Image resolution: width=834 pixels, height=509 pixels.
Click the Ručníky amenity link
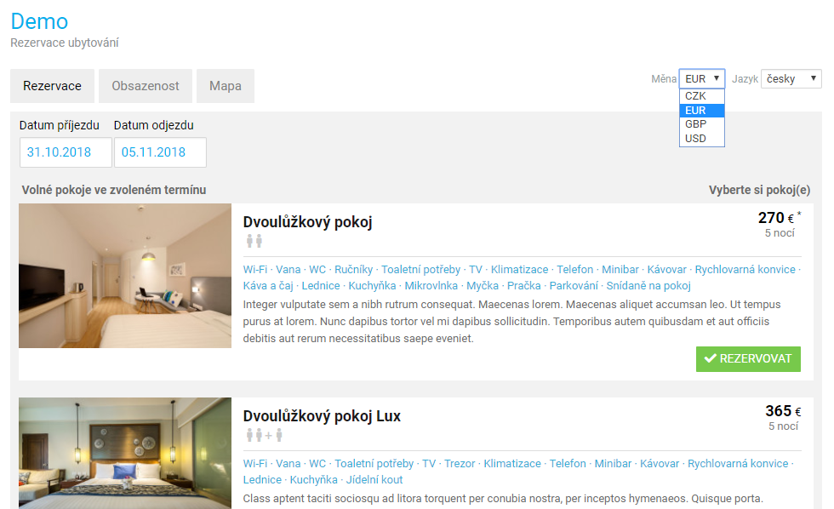pos(354,270)
